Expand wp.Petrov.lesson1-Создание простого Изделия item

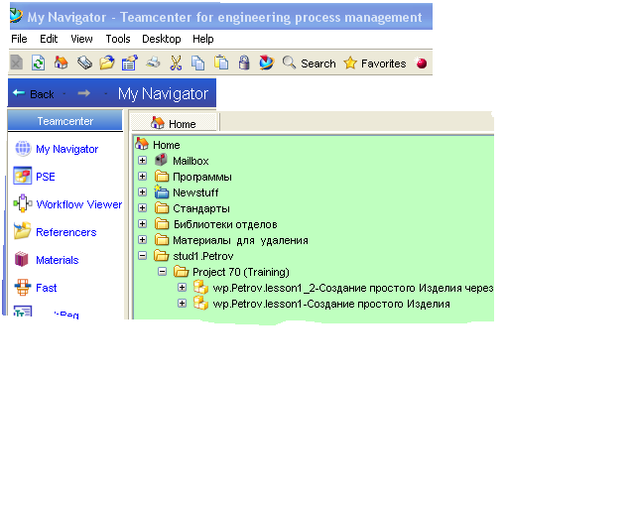[182, 304]
